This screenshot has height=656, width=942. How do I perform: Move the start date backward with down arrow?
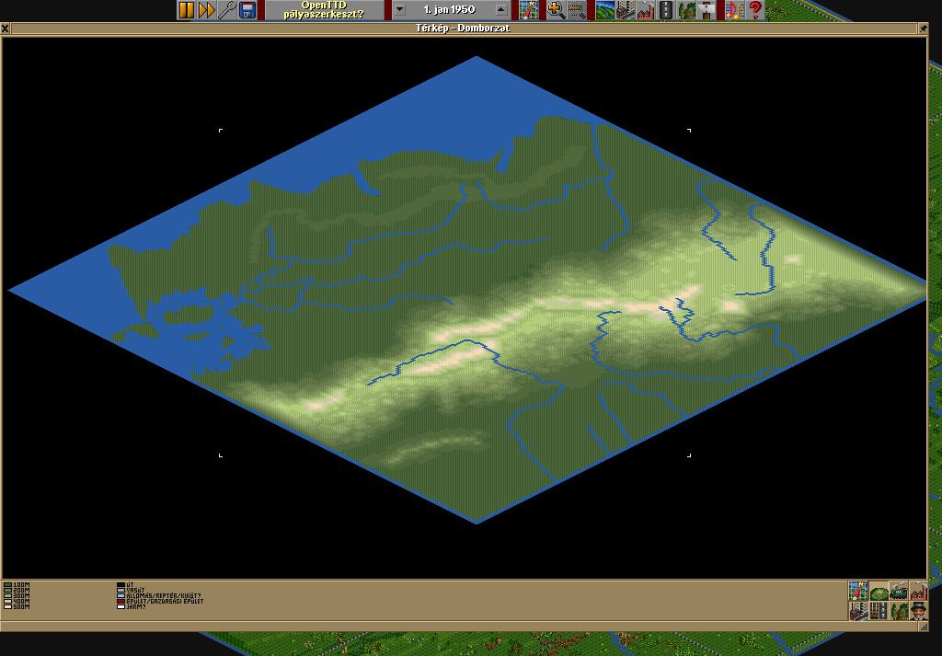[399, 9]
